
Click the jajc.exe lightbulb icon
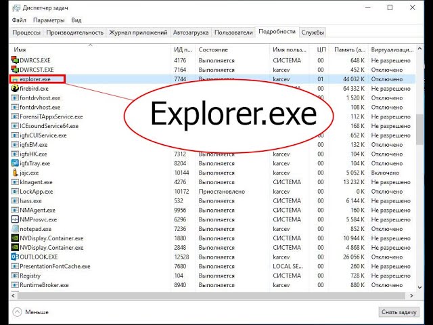(x=15, y=173)
